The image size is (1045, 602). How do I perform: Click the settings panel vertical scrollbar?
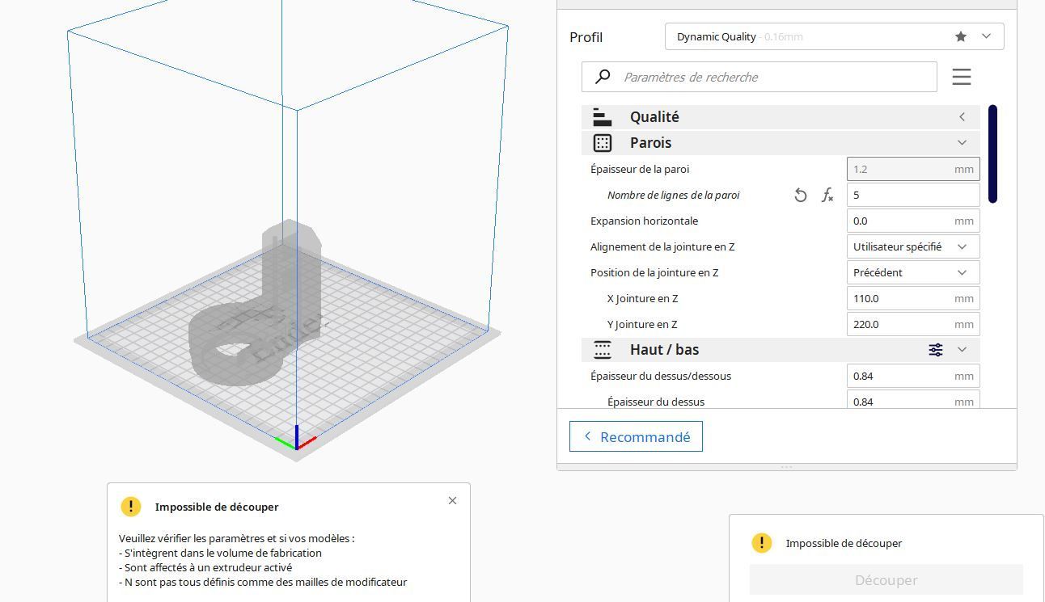992,154
